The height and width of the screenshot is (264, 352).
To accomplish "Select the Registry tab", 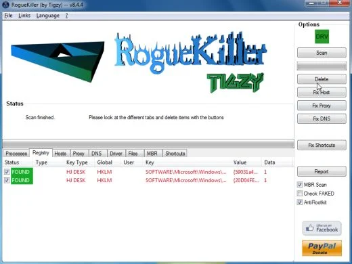I will point(41,153).
